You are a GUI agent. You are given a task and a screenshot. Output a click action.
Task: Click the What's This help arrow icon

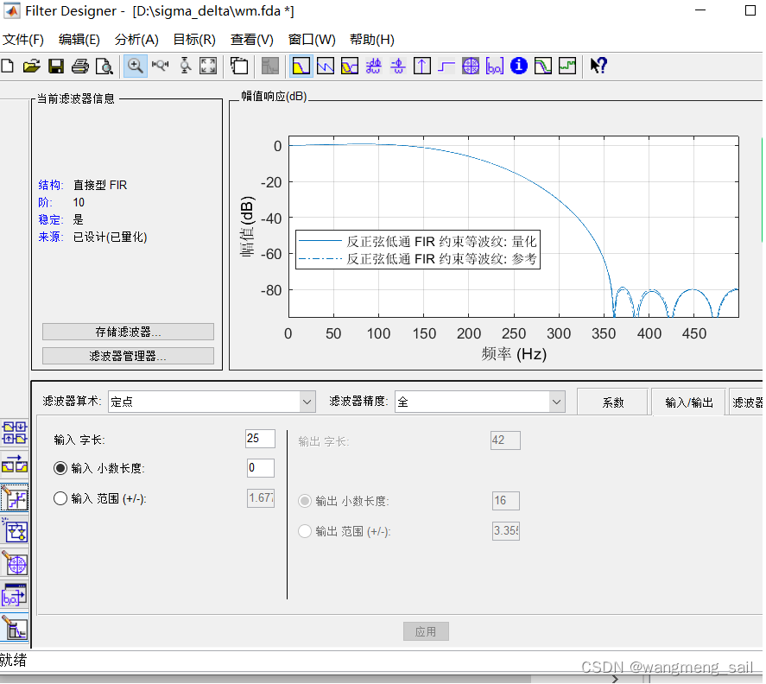coord(598,66)
